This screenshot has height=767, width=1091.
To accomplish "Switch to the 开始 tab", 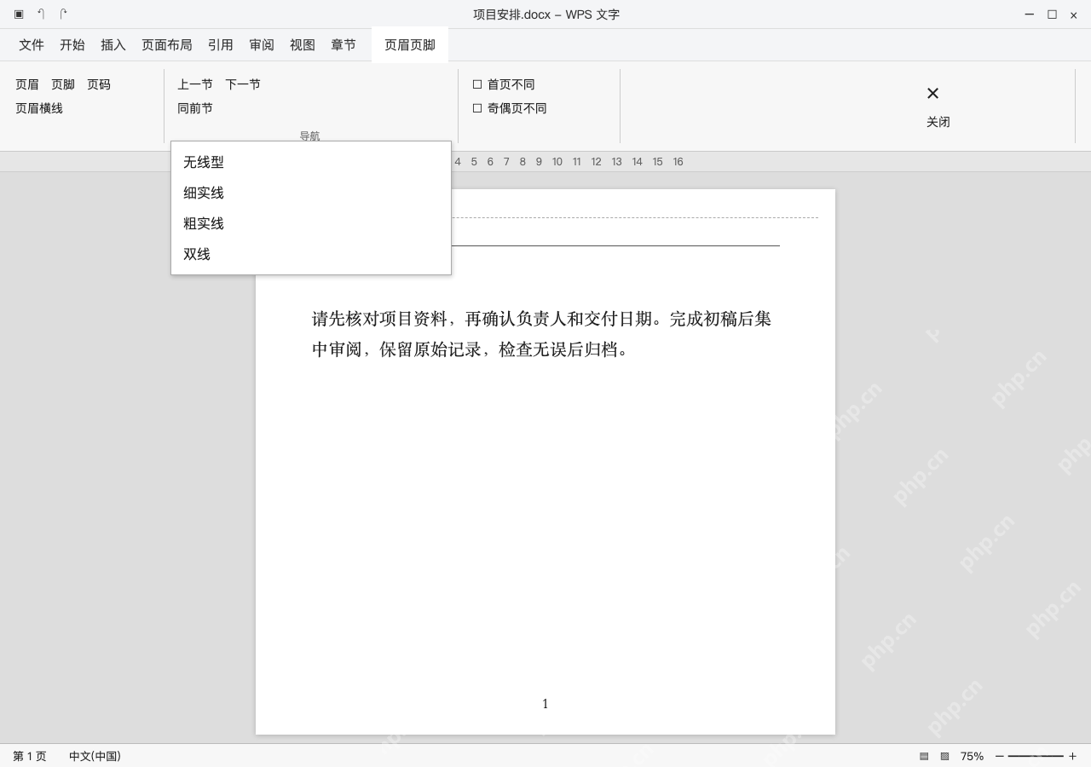I will click(x=72, y=45).
